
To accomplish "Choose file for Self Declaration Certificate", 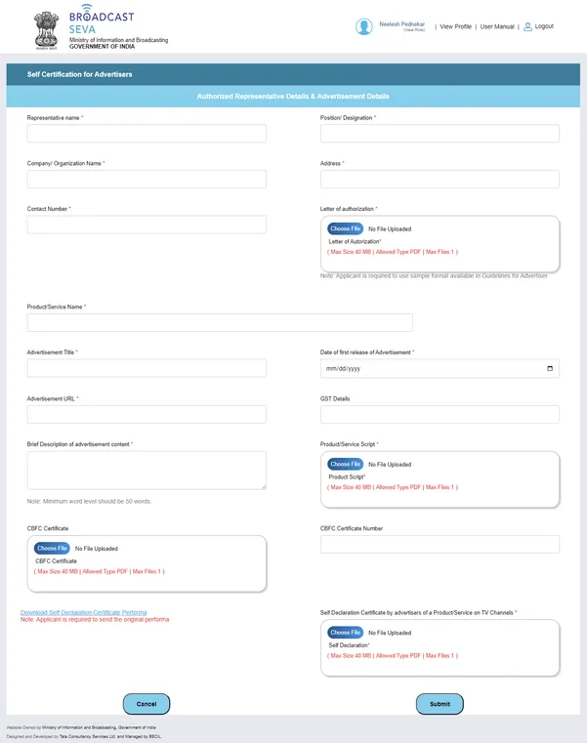I will (345, 633).
